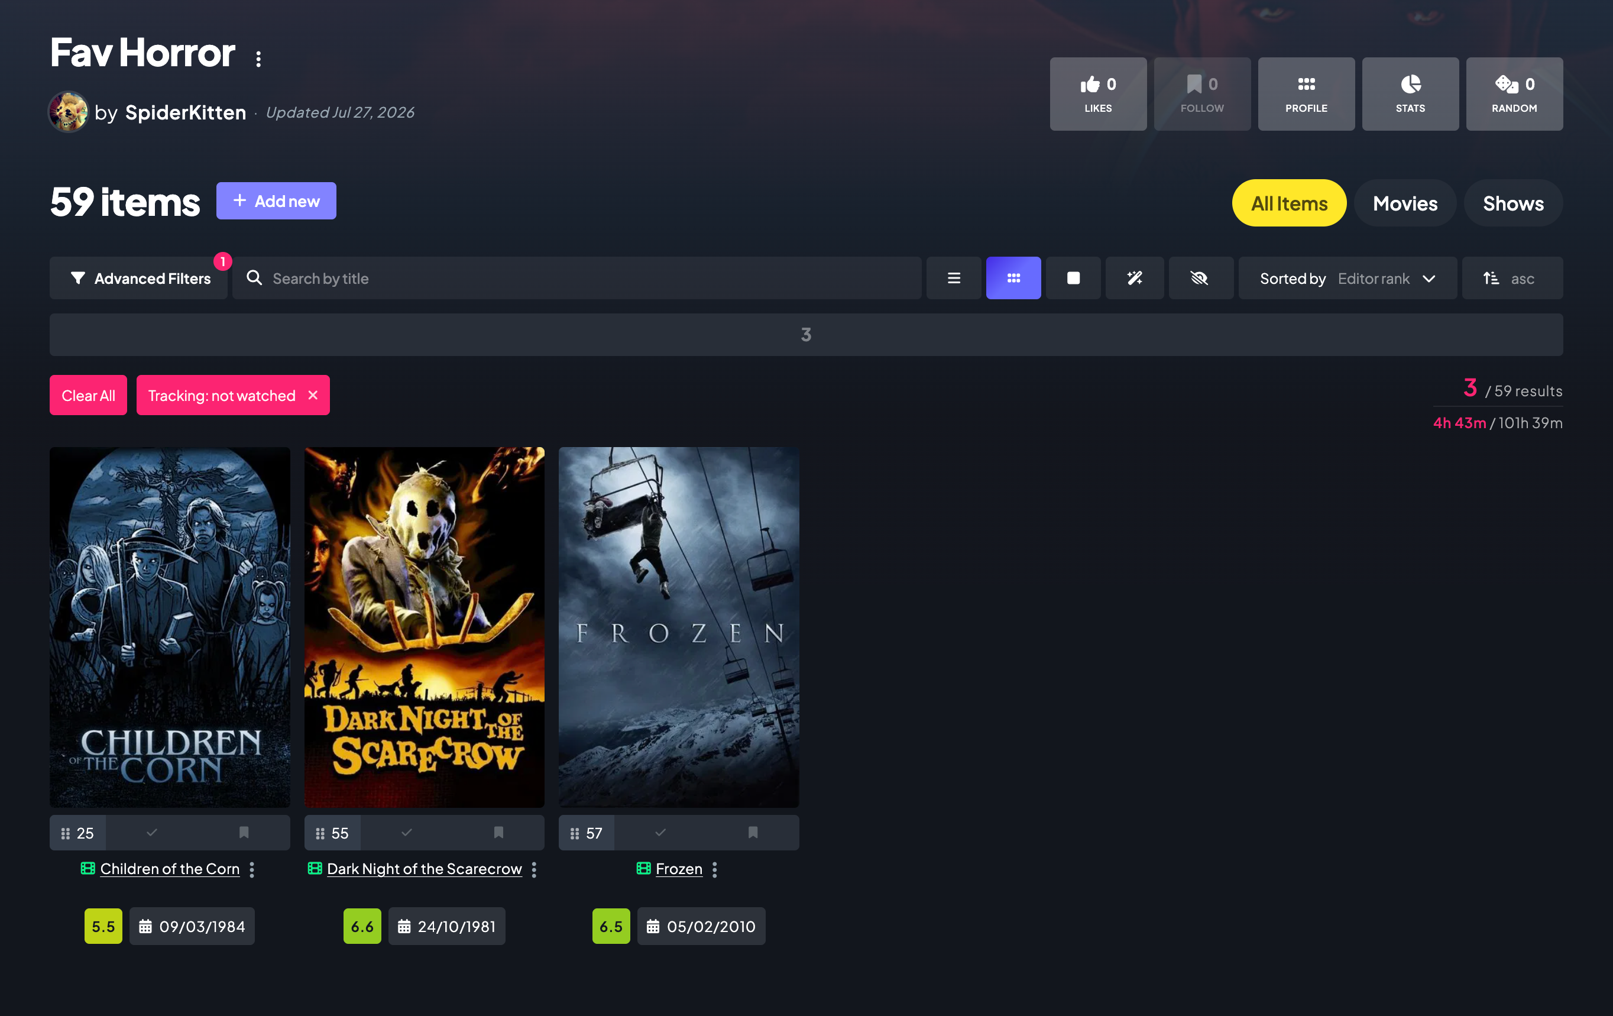Open Frozen more options menu
1613x1016 pixels.
pyautogui.click(x=715, y=870)
